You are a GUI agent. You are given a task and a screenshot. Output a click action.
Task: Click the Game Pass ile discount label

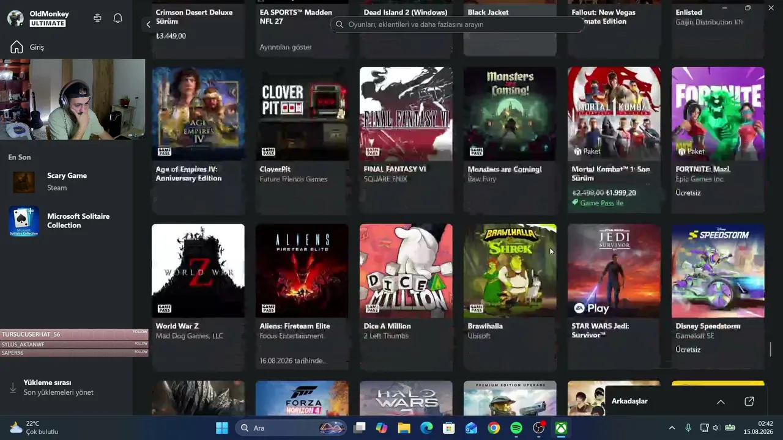point(598,203)
